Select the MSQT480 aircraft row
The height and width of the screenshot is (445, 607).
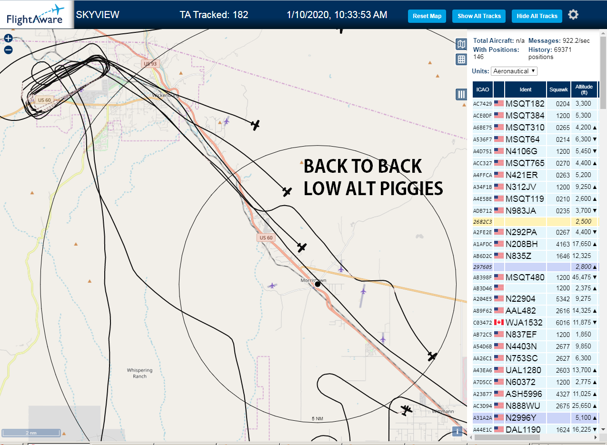pos(536,277)
